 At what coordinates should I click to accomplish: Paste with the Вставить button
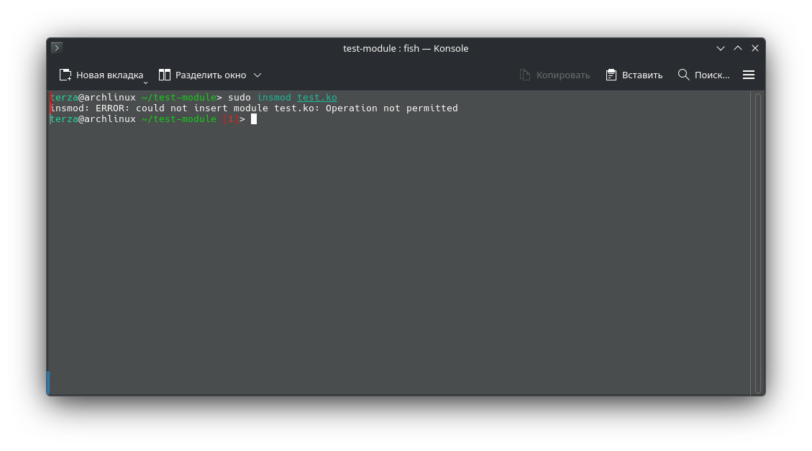[634, 75]
